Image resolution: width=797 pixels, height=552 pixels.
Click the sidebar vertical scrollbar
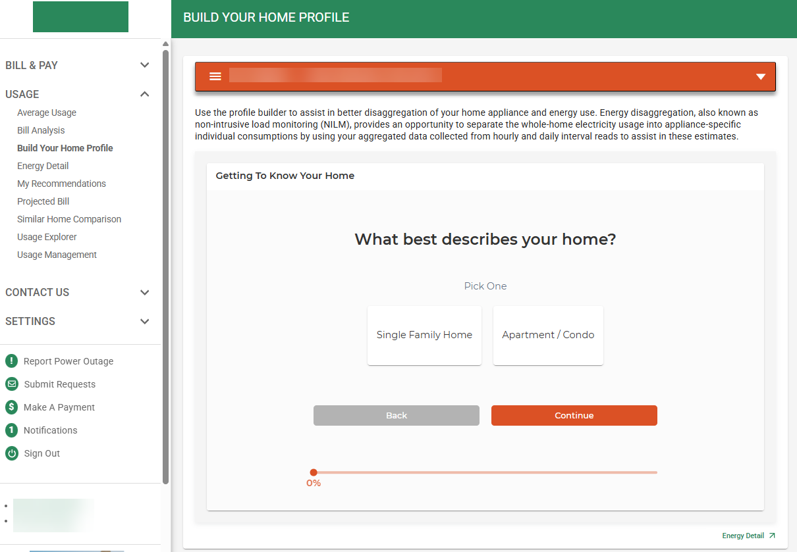[166, 263]
